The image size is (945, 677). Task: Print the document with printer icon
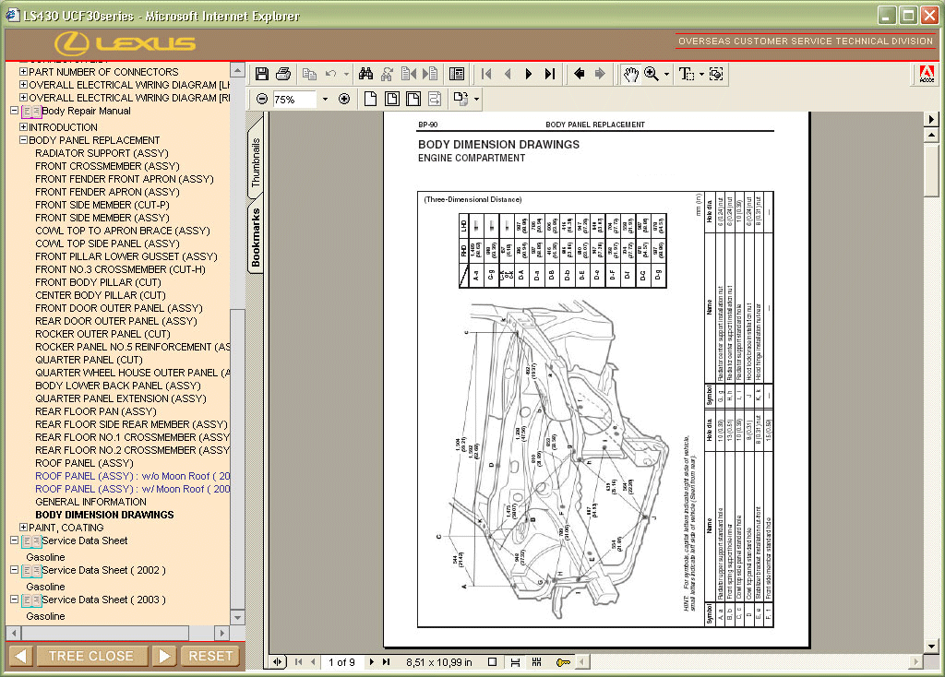283,74
